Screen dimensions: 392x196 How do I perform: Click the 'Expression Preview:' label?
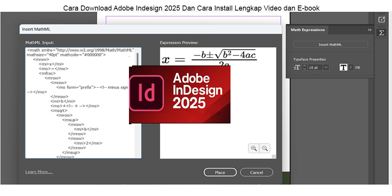click(179, 42)
